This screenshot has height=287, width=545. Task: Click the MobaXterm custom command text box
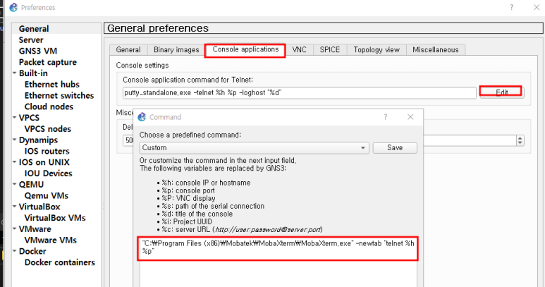tap(278, 248)
